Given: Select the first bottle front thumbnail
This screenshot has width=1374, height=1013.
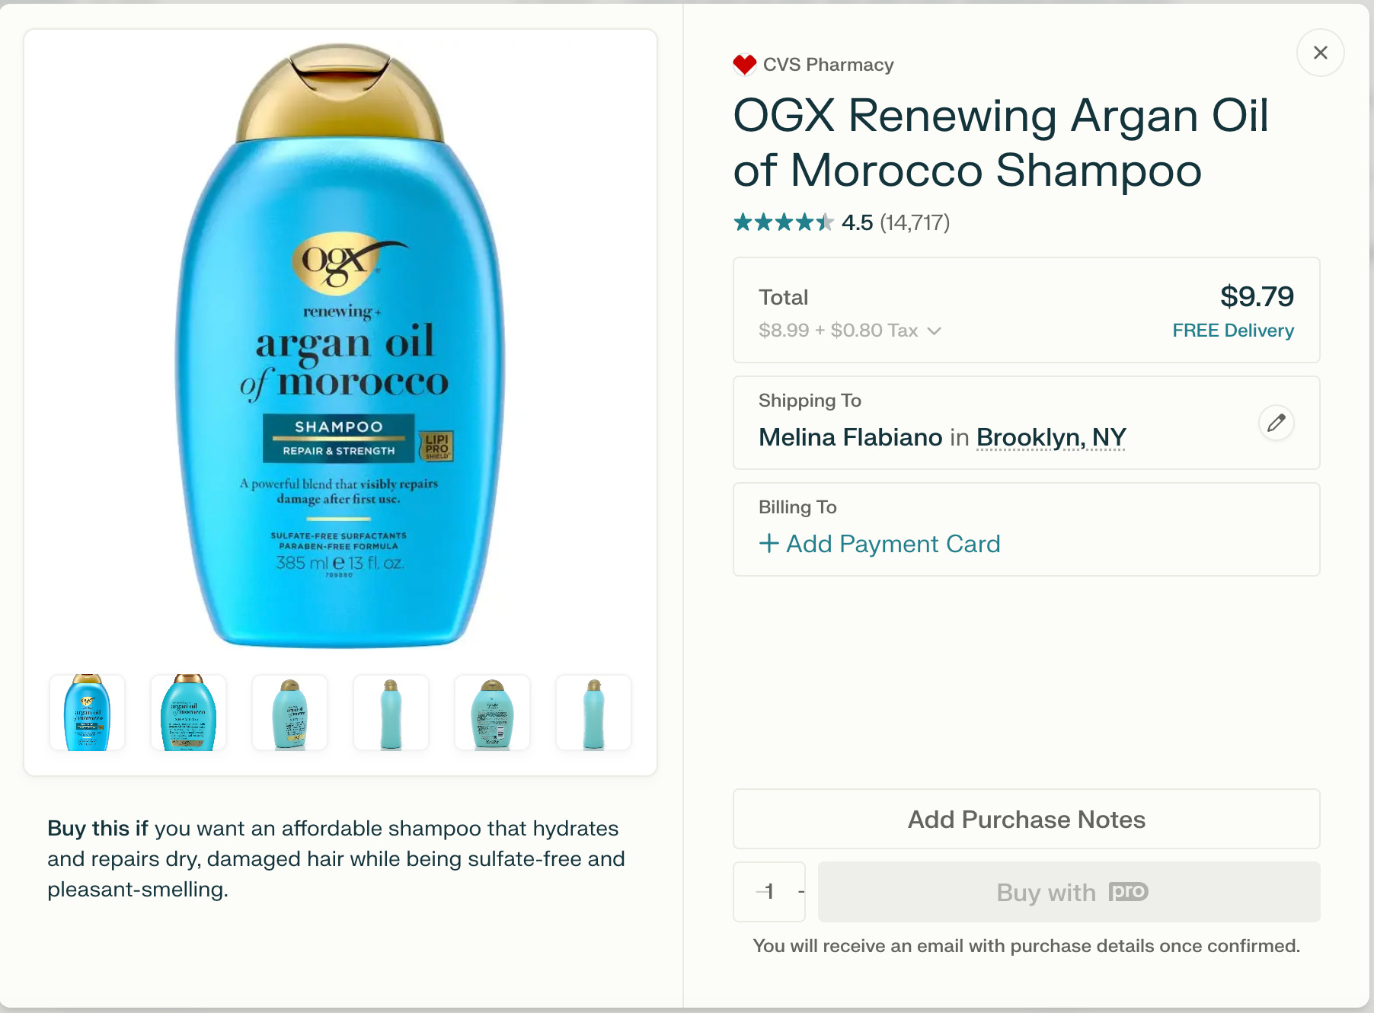Looking at the screenshot, I should pos(88,712).
